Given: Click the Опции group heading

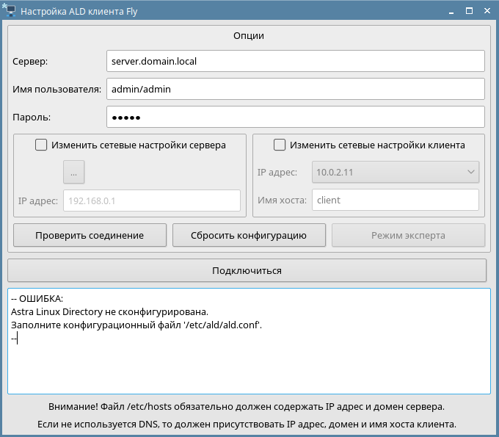Looking at the screenshot, I should click(x=249, y=35).
